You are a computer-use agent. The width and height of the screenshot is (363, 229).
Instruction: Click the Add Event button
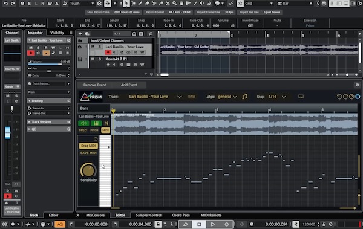tap(129, 85)
